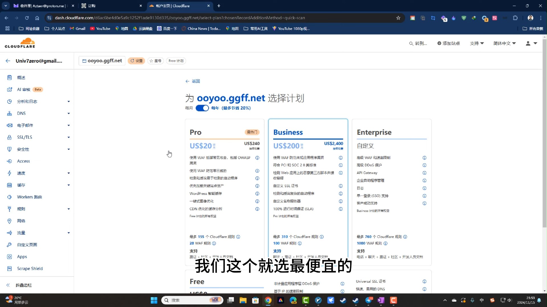Click info icon beside API Gateway
The image size is (547, 307).
point(424,173)
